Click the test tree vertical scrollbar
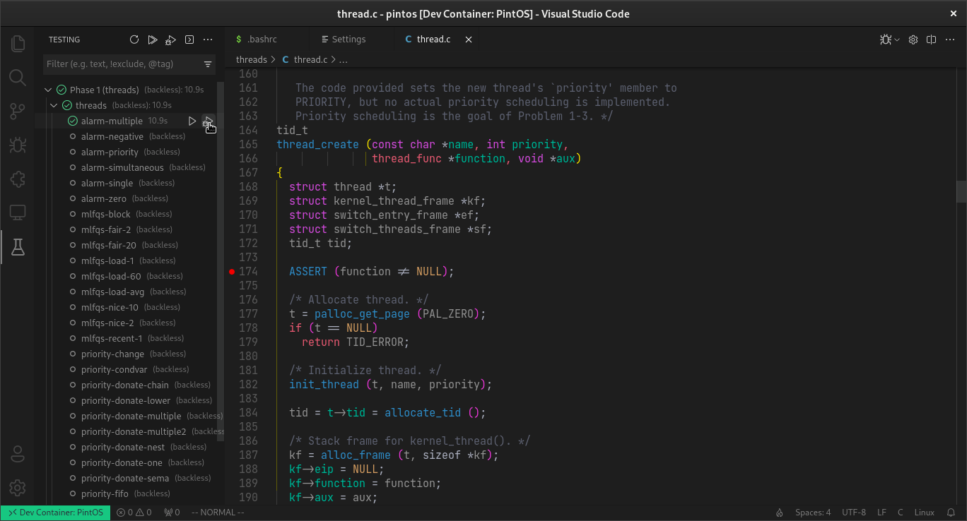Screen dimensions: 967x521 coord(221,261)
